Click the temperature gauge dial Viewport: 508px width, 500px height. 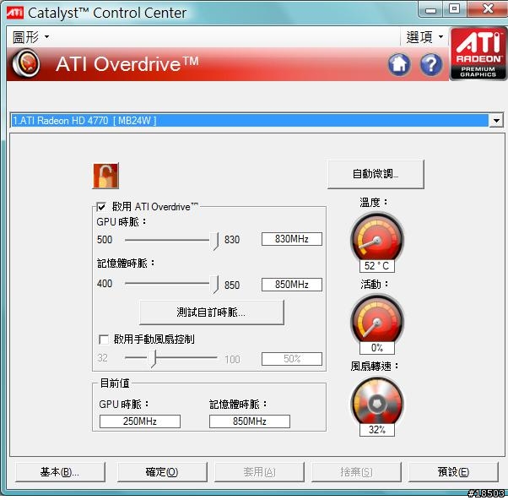377,236
